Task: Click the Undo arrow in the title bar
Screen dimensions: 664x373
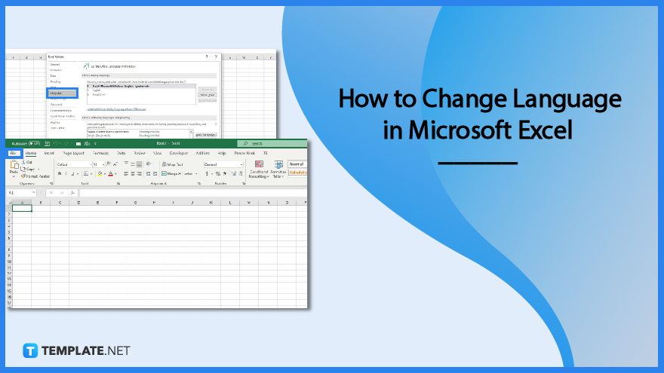Action: [56, 144]
